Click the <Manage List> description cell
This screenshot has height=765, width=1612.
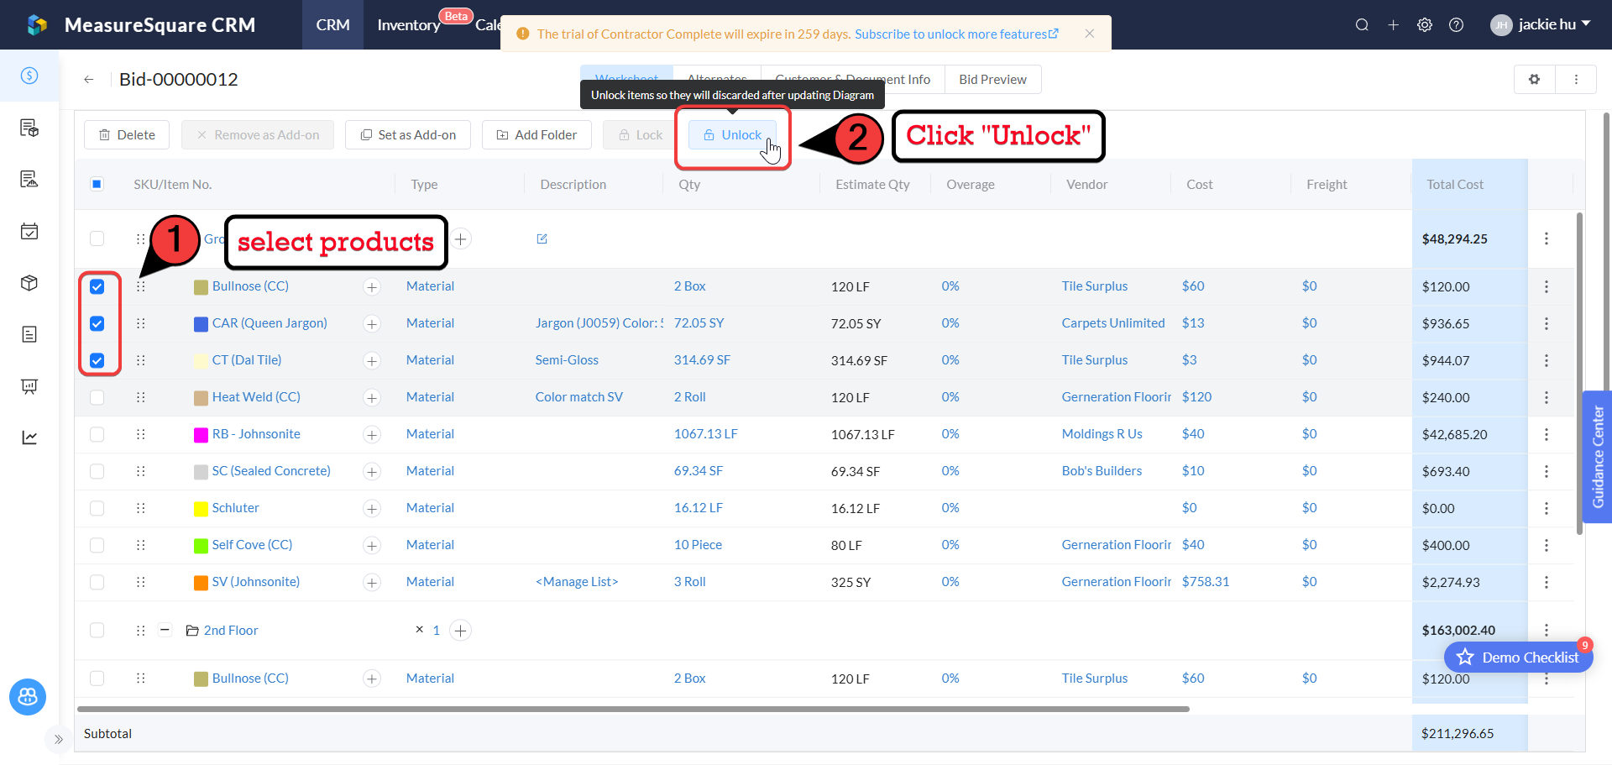pyautogui.click(x=577, y=582)
